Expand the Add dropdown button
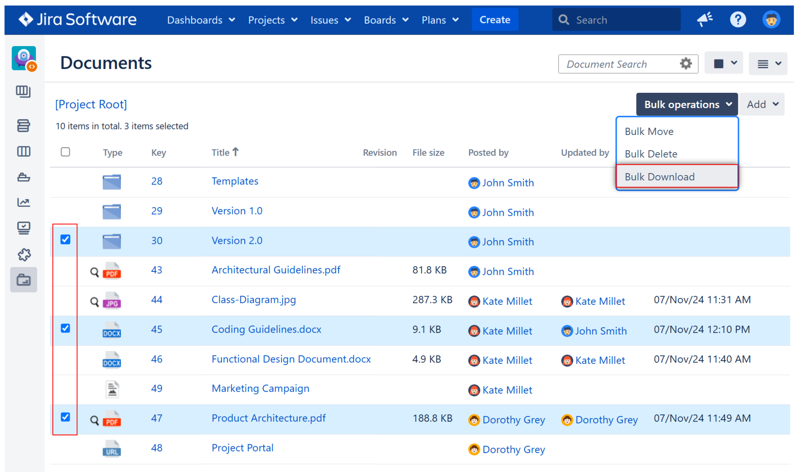The width and height of the screenshot is (799, 472). pyautogui.click(x=762, y=104)
